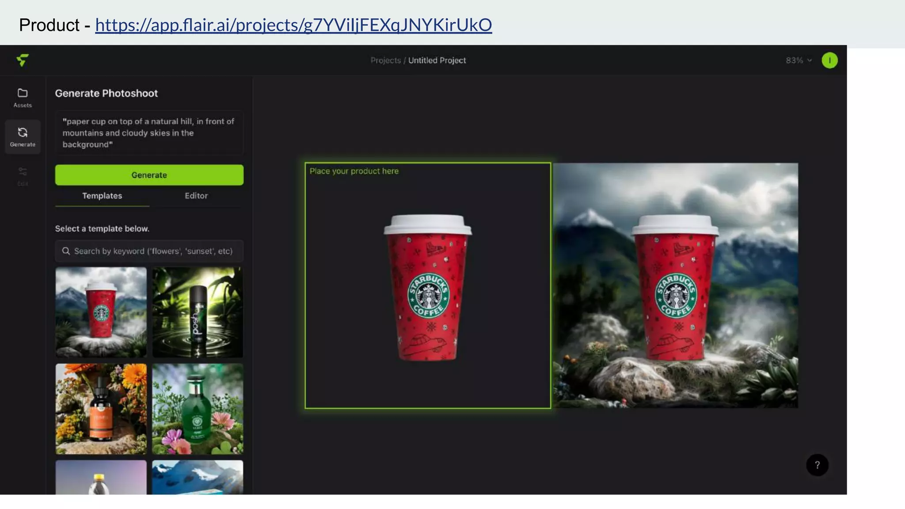The height and width of the screenshot is (509, 905).
Task: Select the posh spray jungle template
Action: click(198, 311)
